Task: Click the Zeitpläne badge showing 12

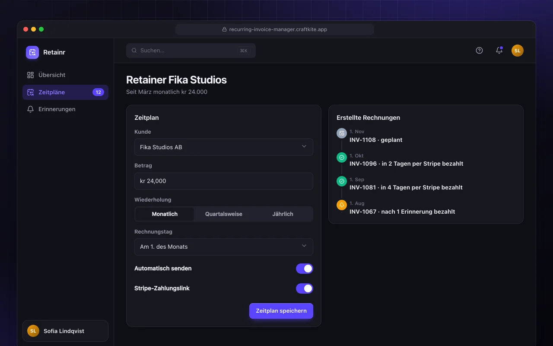Action: [98, 92]
